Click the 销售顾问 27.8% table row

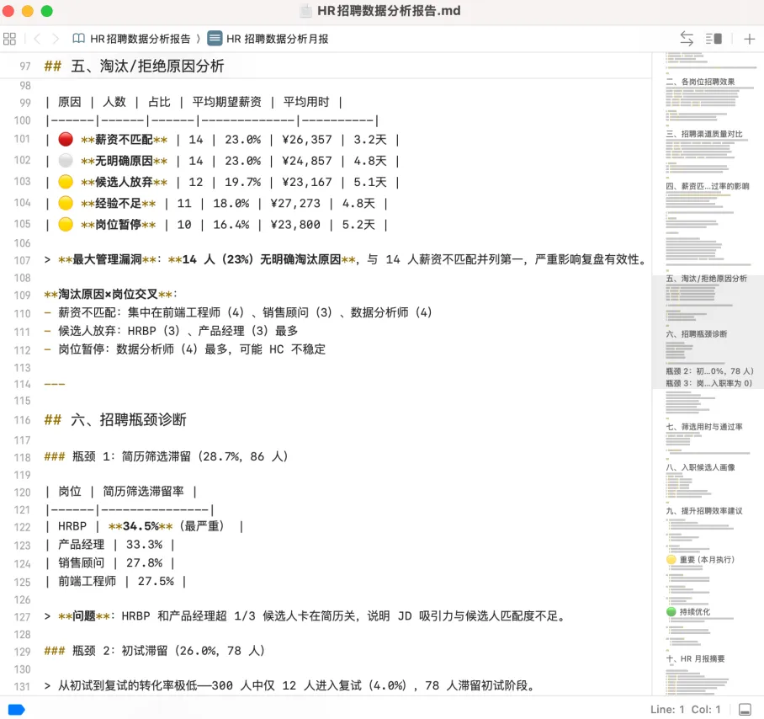(110, 563)
